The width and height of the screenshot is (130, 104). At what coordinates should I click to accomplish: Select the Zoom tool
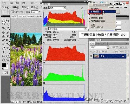point(8,60)
